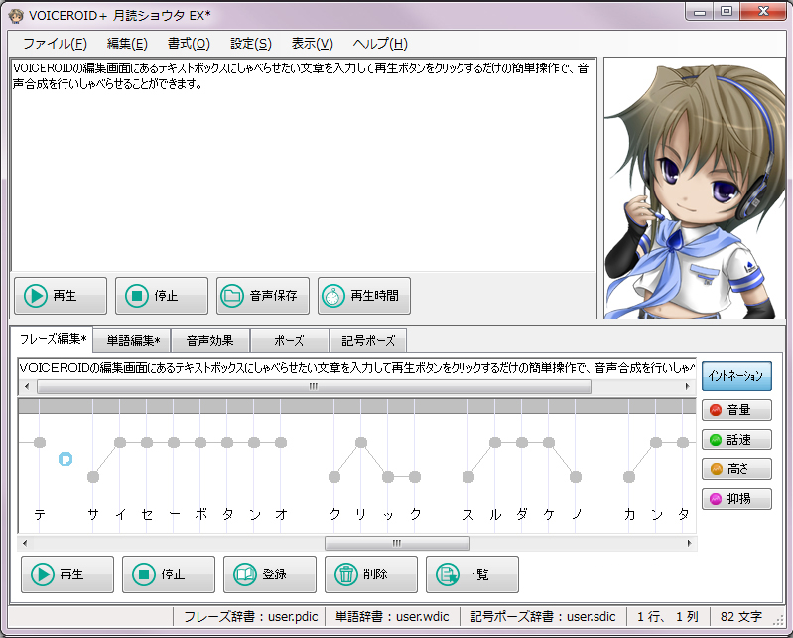The image size is (793, 638).
Task: Delete the phrase with the 削除 button
Action: coord(371,574)
